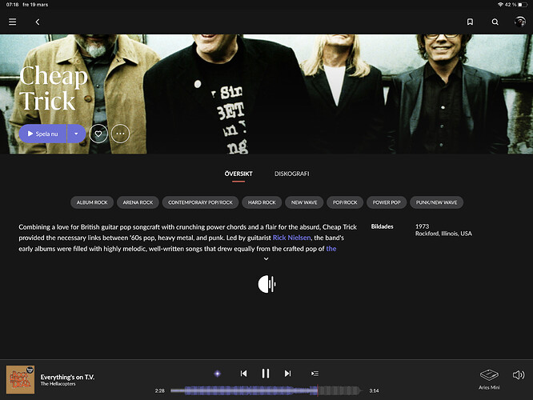The height and width of the screenshot is (400, 533).
Task: Skip to next track
Action: pyautogui.click(x=287, y=374)
